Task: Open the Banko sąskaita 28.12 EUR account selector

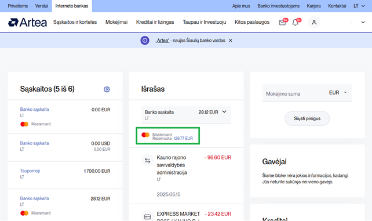Action: 186,115
